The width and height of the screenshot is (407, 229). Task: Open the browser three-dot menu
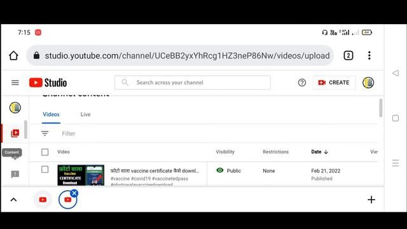tap(369, 55)
